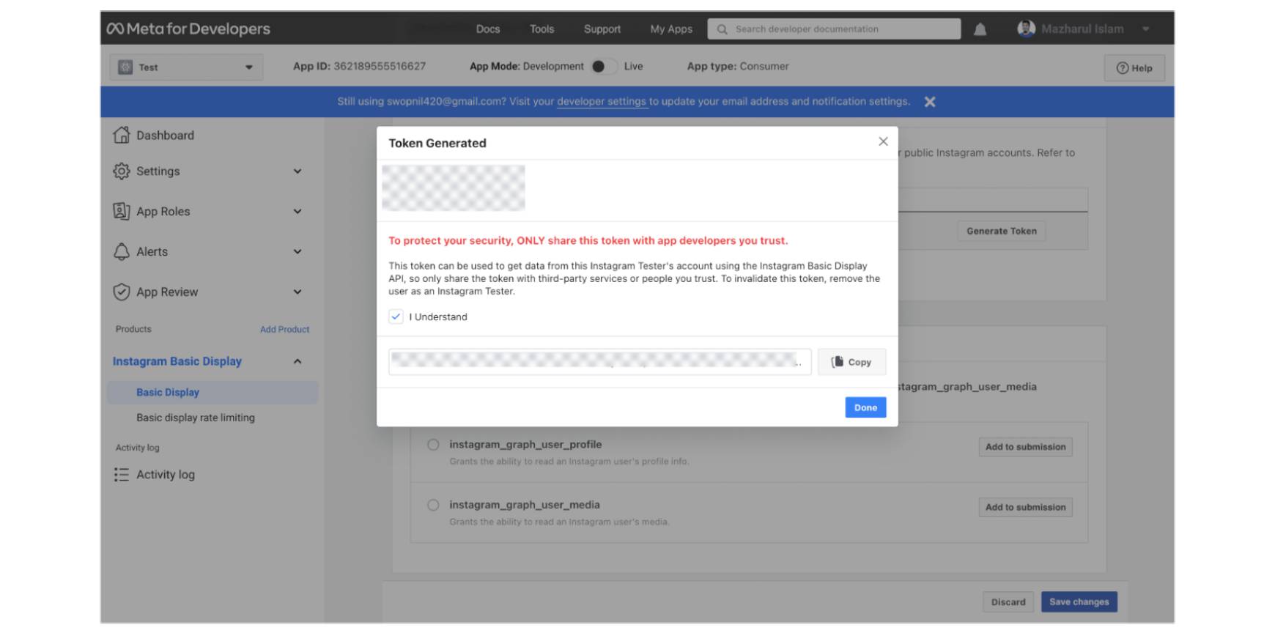Click Add to submission for user_profile
This screenshot has width=1275, height=644.
1025,447
